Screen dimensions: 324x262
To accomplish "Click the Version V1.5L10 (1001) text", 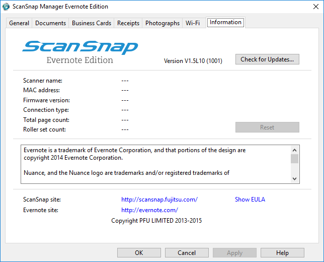I will [x=193, y=61].
